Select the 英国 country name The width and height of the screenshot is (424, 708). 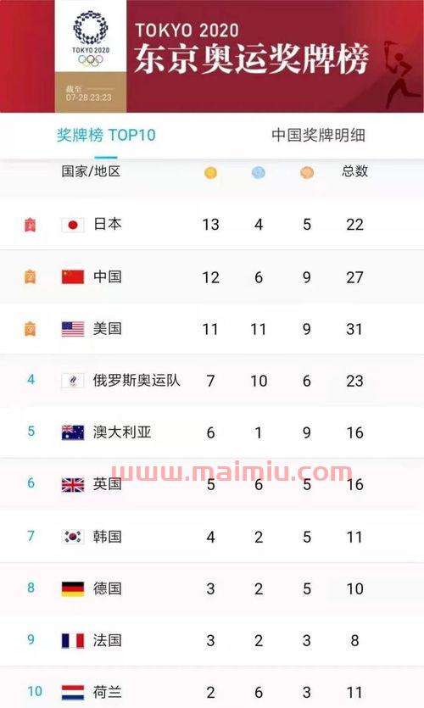107,484
